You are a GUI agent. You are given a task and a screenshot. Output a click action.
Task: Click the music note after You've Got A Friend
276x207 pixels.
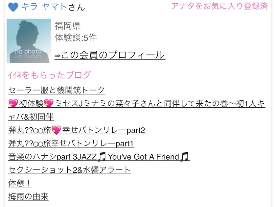(184, 157)
